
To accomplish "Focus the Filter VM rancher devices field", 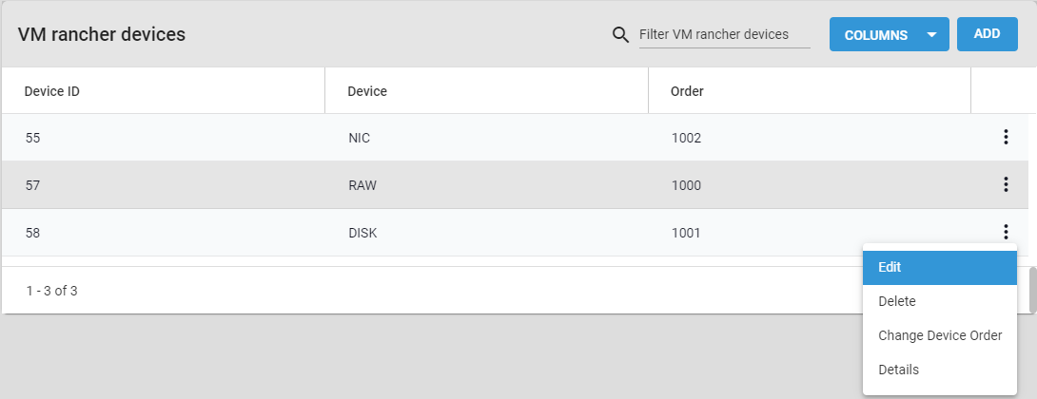I will pos(724,35).
